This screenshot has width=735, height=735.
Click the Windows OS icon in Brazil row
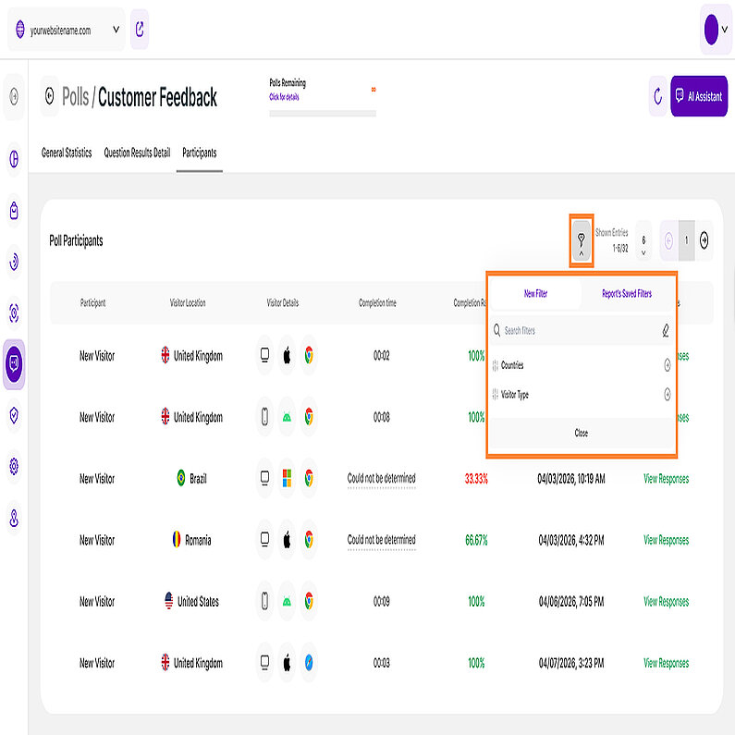287,478
